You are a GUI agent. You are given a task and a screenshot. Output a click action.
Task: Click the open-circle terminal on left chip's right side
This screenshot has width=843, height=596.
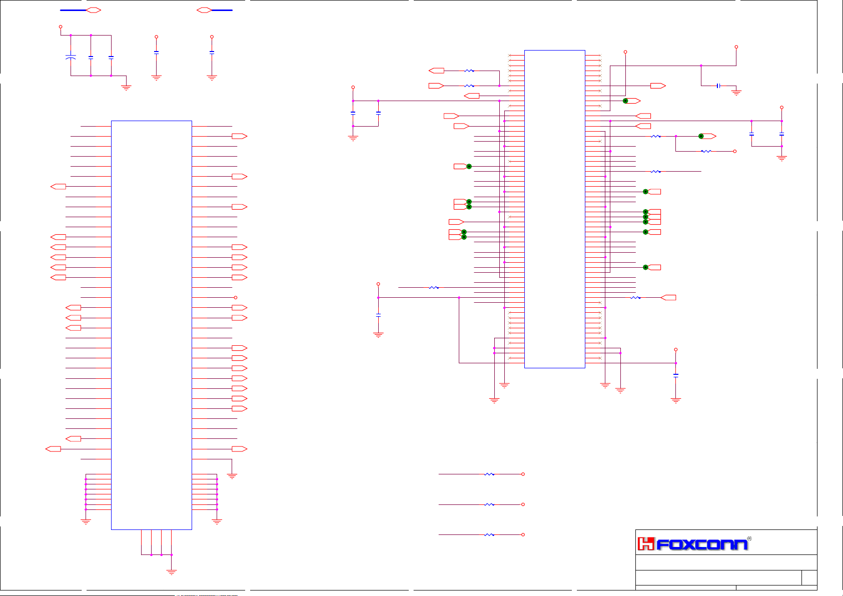click(x=236, y=297)
